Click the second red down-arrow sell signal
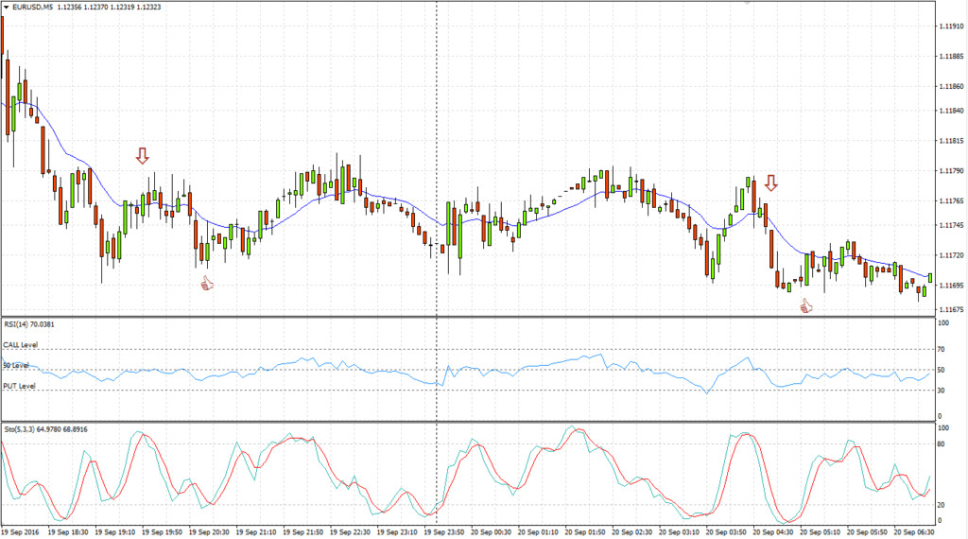The height and width of the screenshot is (539, 968). [771, 182]
